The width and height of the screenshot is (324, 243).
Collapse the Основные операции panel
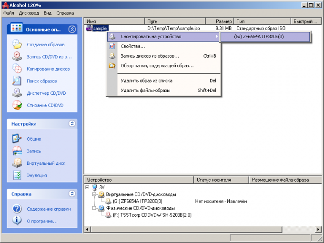click(x=72, y=30)
